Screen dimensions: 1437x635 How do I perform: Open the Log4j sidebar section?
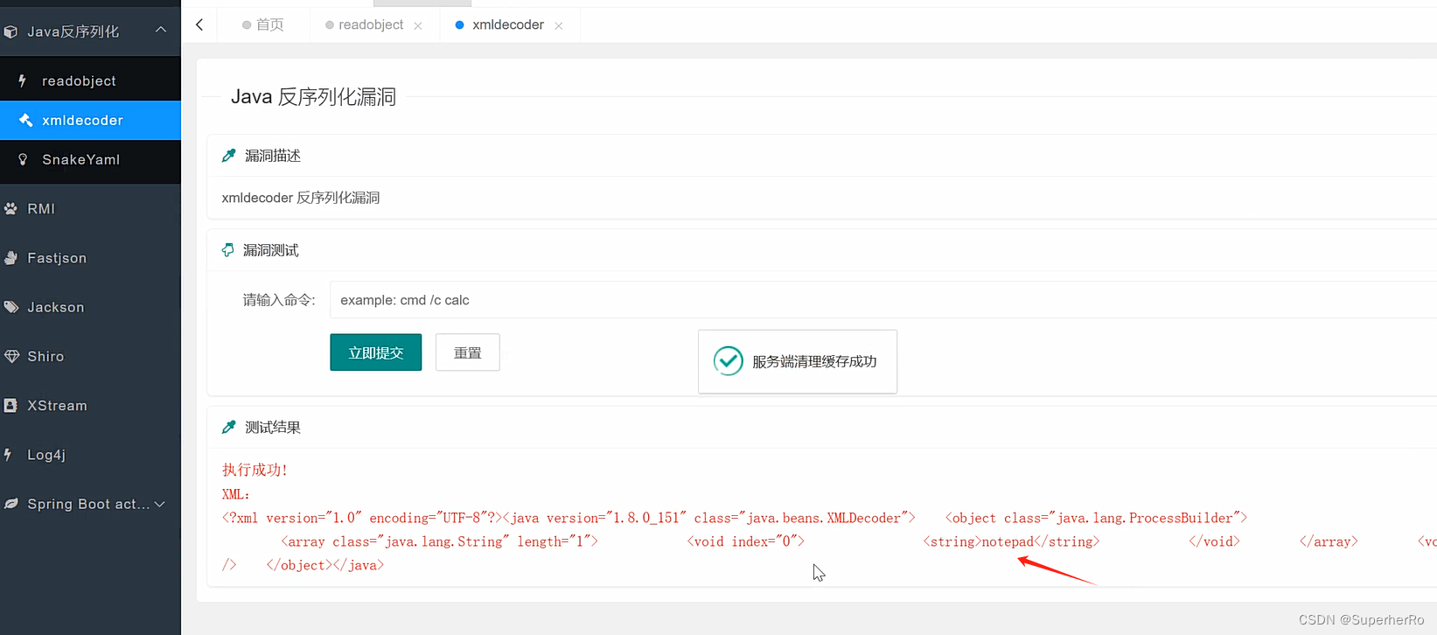click(x=90, y=455)
